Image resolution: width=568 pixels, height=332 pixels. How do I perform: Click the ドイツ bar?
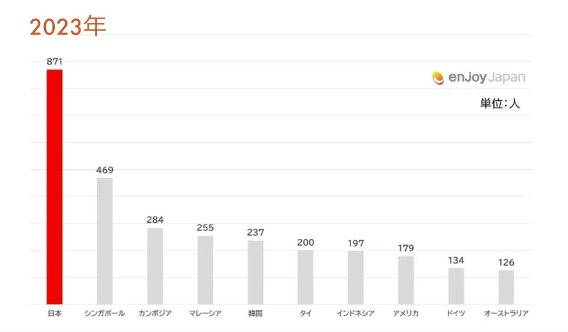coord(456,285)
